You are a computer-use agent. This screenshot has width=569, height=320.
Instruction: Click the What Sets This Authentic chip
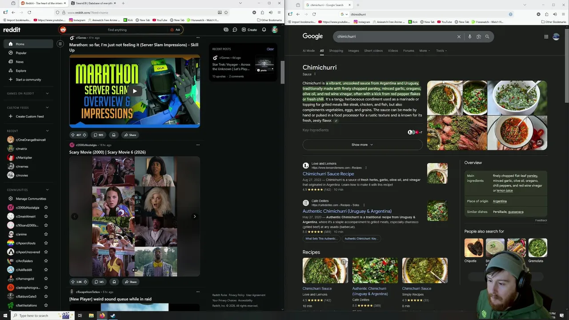click(x=321, y=239)
